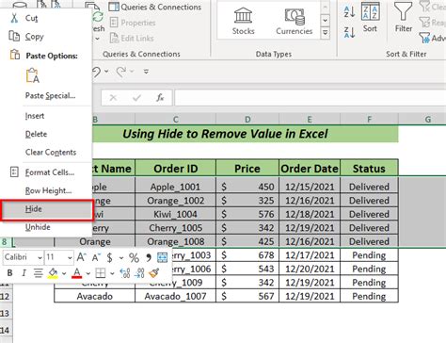This screenshot has width=446, height=343.
Task: Select Currencies data type
Action: tap(295, 22)
